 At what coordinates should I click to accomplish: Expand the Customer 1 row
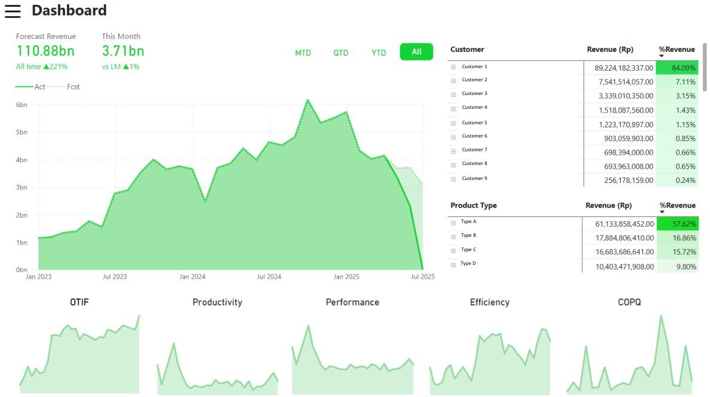453,67
